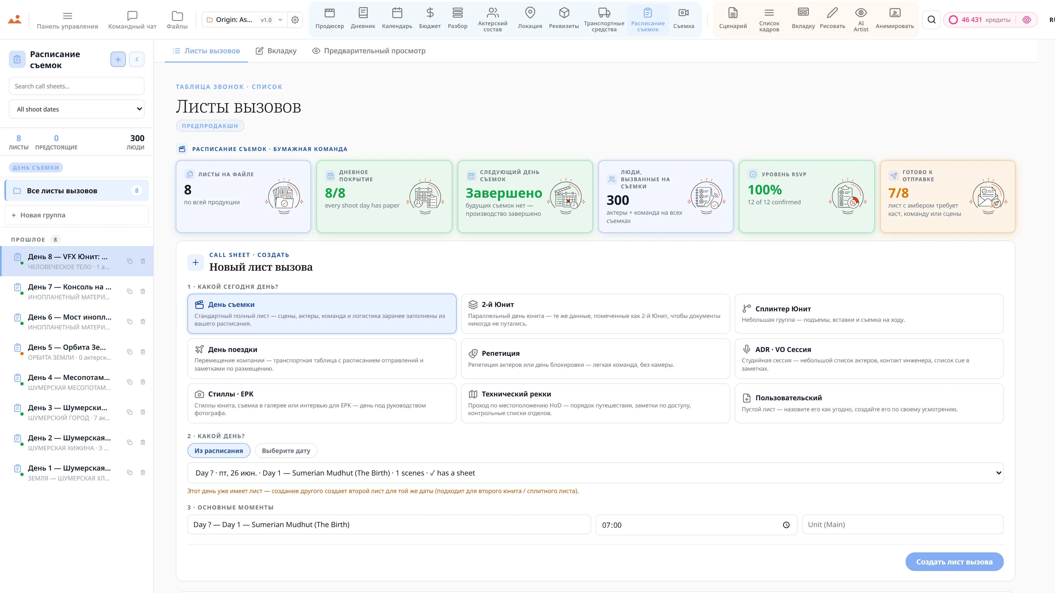
Task: Expand the Origin project version dropdown
Action: pos(244,20)
